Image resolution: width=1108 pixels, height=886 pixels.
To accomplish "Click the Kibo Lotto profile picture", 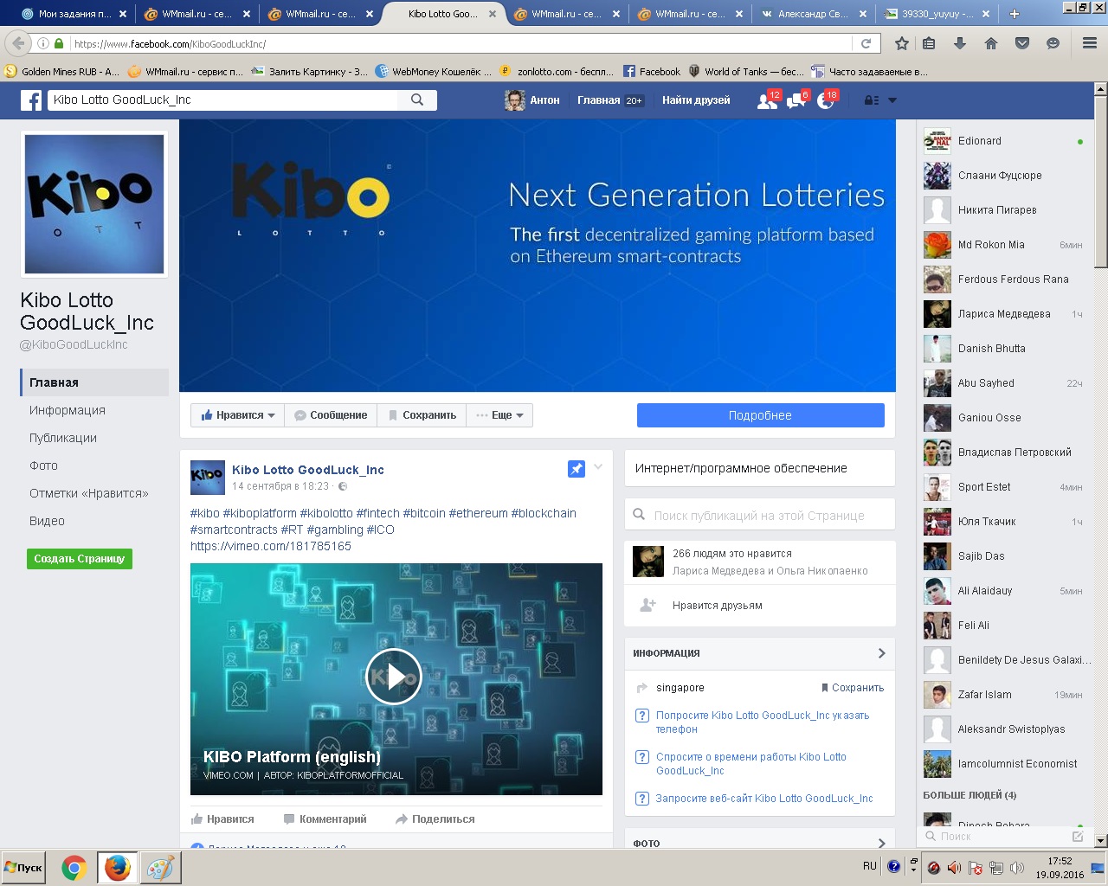I will [x=94, y=204].
